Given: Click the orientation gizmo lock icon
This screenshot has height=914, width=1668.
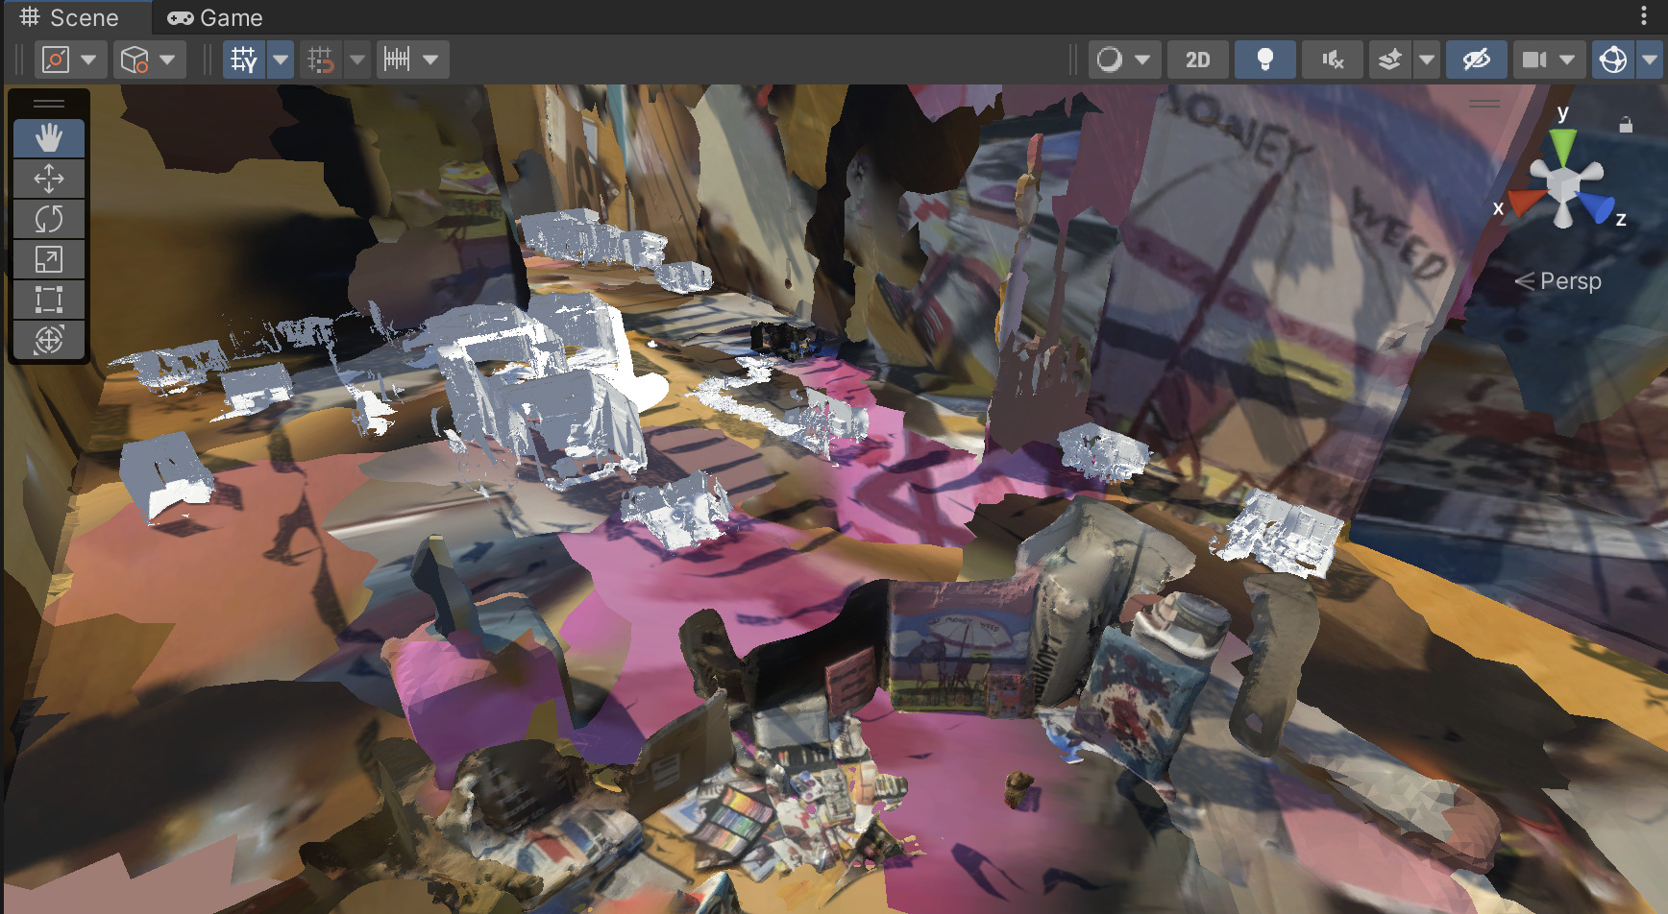Looking at the screenshot, I should click(x=1626, y=125).
